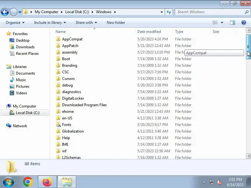The image size is (251, 188).
Task: Click the search magnifier icon
Action: pos(247,12)
